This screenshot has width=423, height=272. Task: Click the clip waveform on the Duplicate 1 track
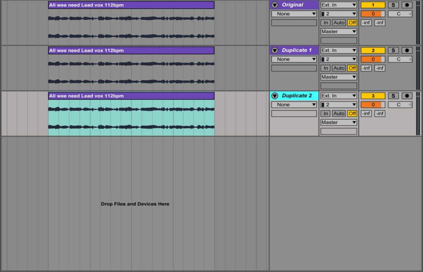click(131, 73)
